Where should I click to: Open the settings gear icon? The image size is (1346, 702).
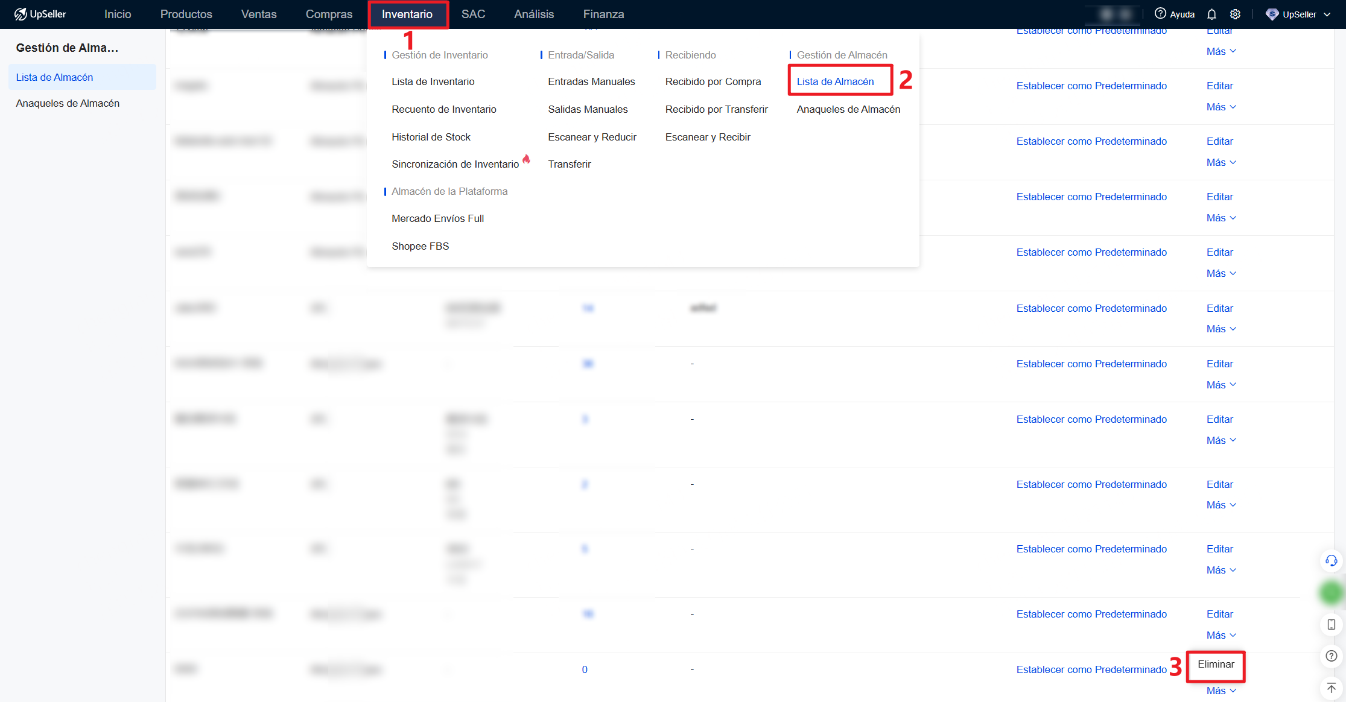(1235, 14)
